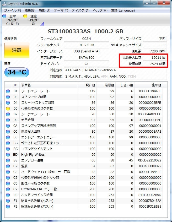172x222 pixels.
Task: Click the blue status dot for リードエラーレート
Action: coord(8,91)
